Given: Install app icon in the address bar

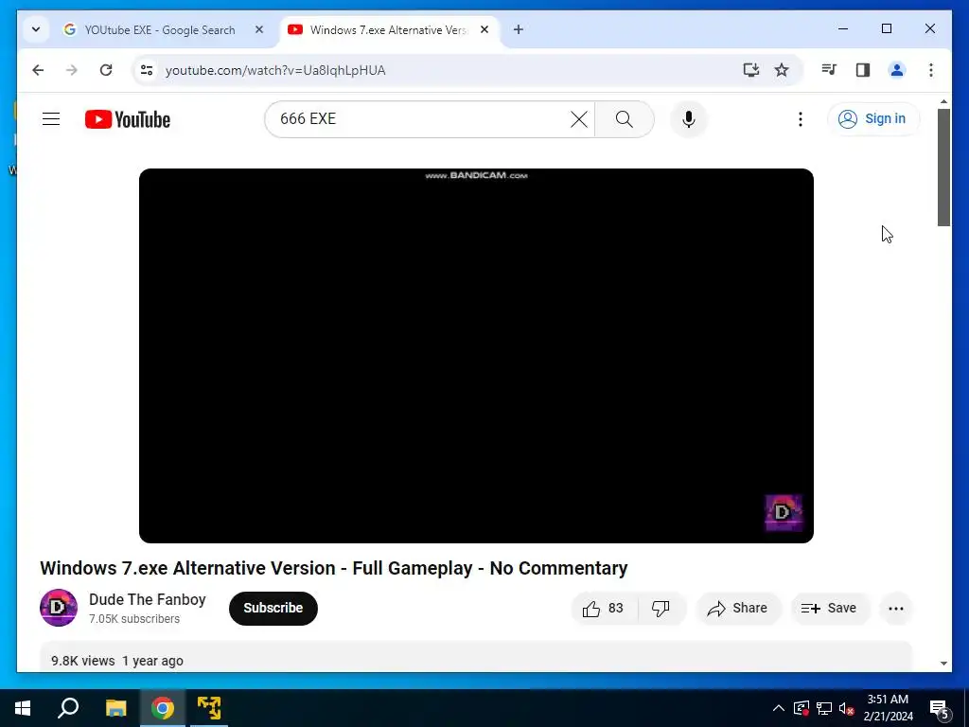Looking at the screenshot, I should pos(750,70).
